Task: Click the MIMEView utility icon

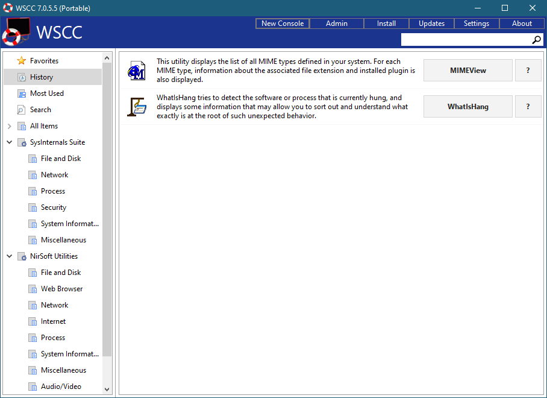Action: tap(136, 71)
